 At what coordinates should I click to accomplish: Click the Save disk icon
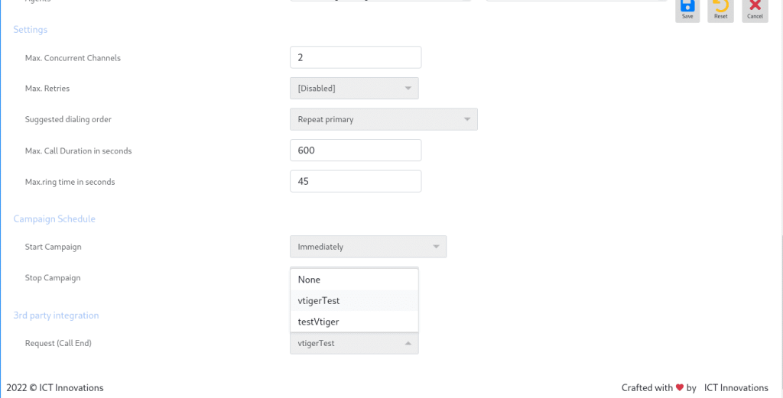pyautogui.click(x=687, y=7)
